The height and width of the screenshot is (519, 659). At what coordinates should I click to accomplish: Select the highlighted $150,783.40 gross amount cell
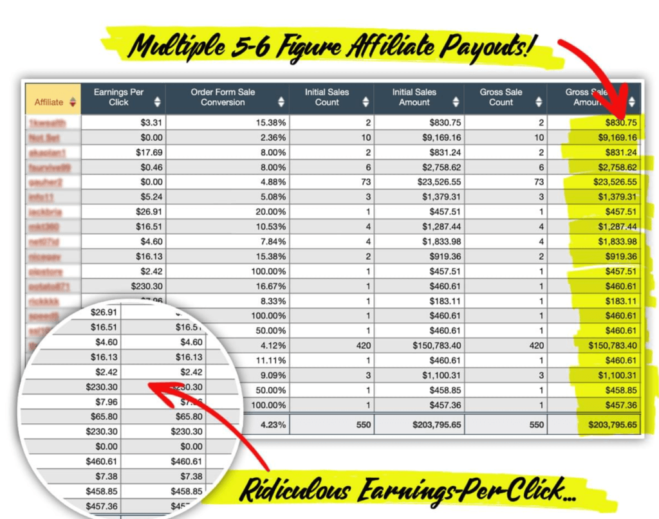pyautogui.click(x=613, y=345)
